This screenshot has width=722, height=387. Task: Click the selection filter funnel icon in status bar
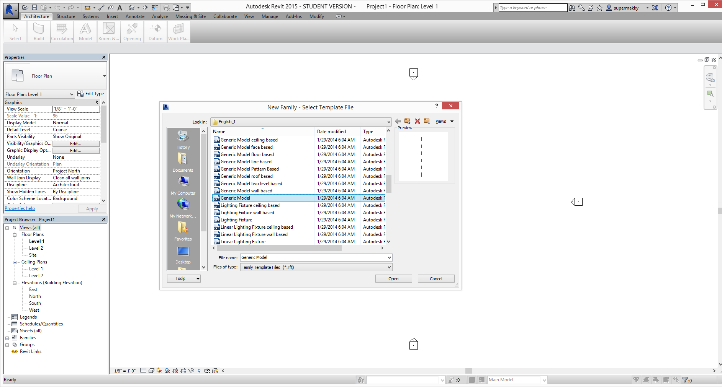pos(685,380)
